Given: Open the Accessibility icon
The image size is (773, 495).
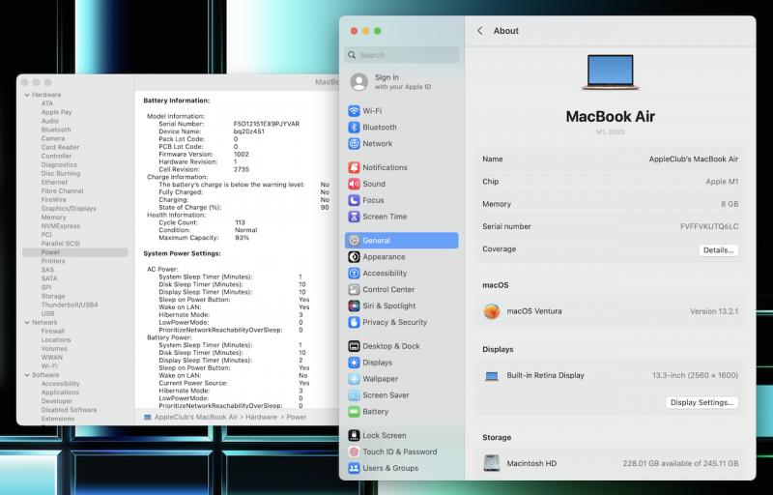Looking at the screenshot, I should tap(354, 274).
